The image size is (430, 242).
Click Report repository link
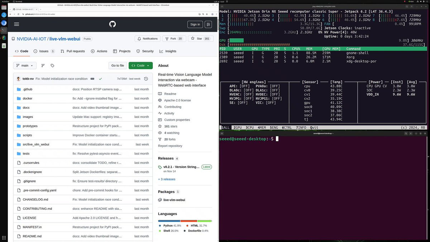170,146
